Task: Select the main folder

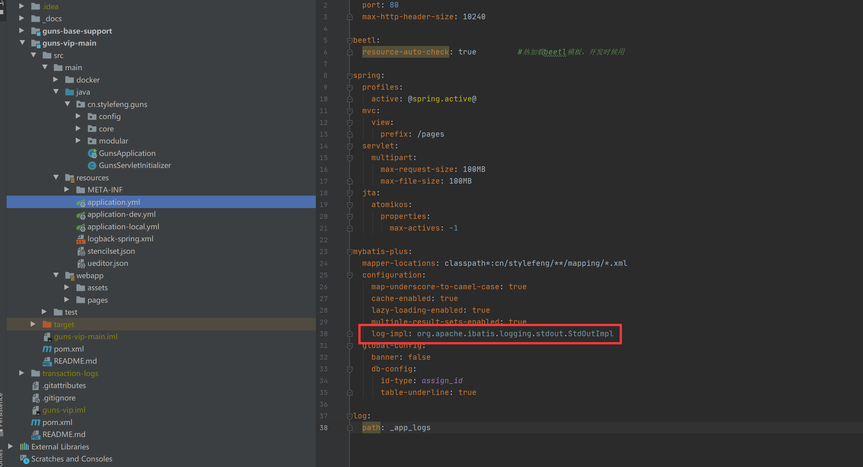Action: coord(73,68)
